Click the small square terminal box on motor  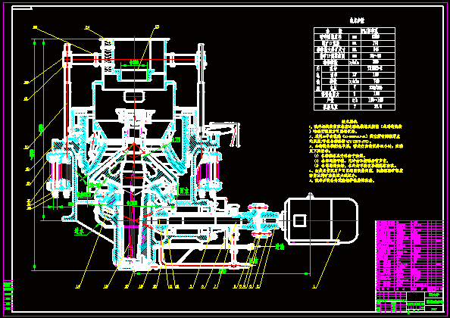[x=299, y=220]
